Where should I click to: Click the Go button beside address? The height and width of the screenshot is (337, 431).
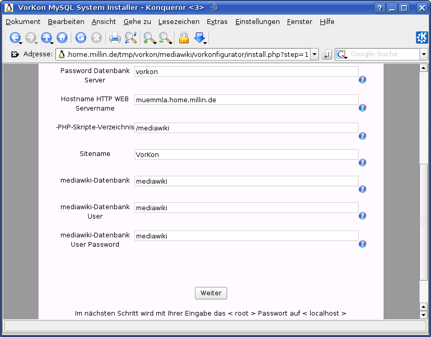pyautogui.click(x=327, y=54)
